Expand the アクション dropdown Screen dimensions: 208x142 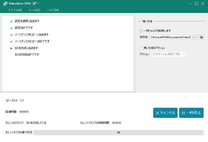[x=169, y=54]
